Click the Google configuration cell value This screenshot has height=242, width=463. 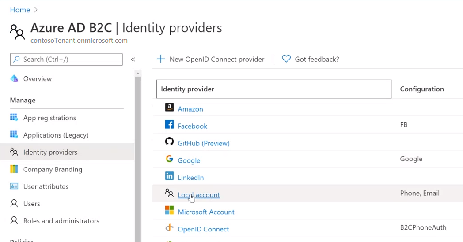point(411,159)
